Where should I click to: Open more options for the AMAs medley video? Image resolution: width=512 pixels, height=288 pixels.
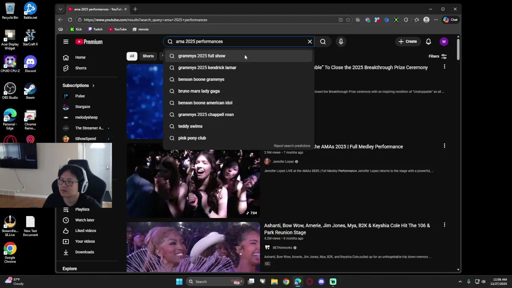(x=444, y=146)
